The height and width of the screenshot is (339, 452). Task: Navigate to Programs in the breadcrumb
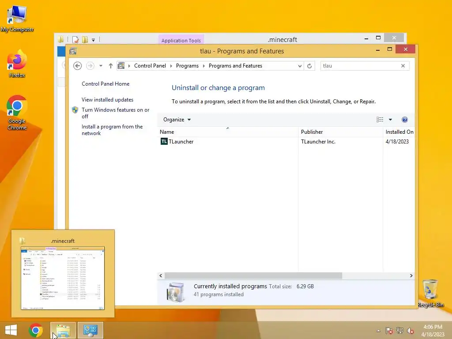tap(187, 66)
